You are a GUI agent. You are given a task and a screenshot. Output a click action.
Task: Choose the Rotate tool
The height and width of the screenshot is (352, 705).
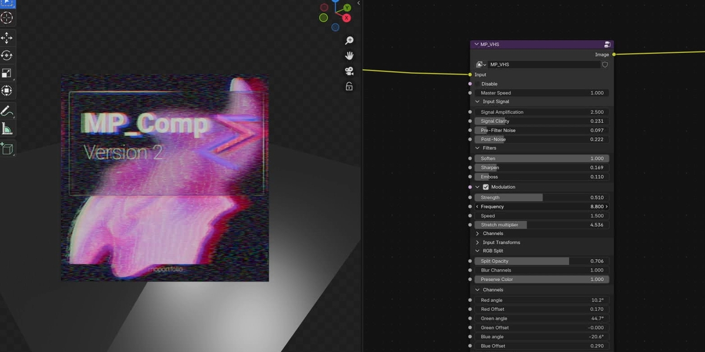(x=7, y=55)
